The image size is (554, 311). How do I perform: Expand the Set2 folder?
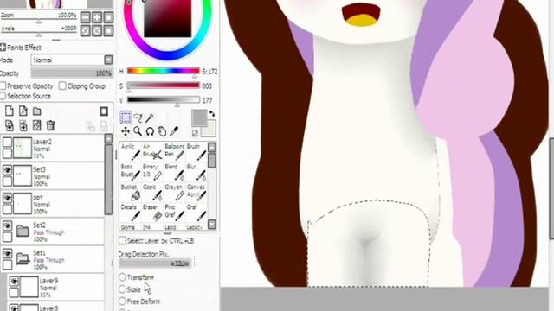pyautogui.click(x=23, y=232)
